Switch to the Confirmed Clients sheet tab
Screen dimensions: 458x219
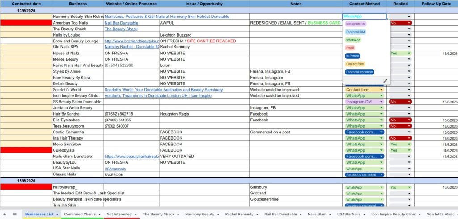click(80, 214)
